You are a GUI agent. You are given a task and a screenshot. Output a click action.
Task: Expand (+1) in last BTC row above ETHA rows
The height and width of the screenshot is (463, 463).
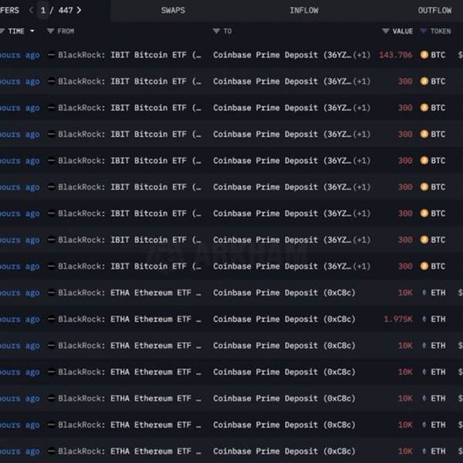pyautogui.click(x=361, y=266)
